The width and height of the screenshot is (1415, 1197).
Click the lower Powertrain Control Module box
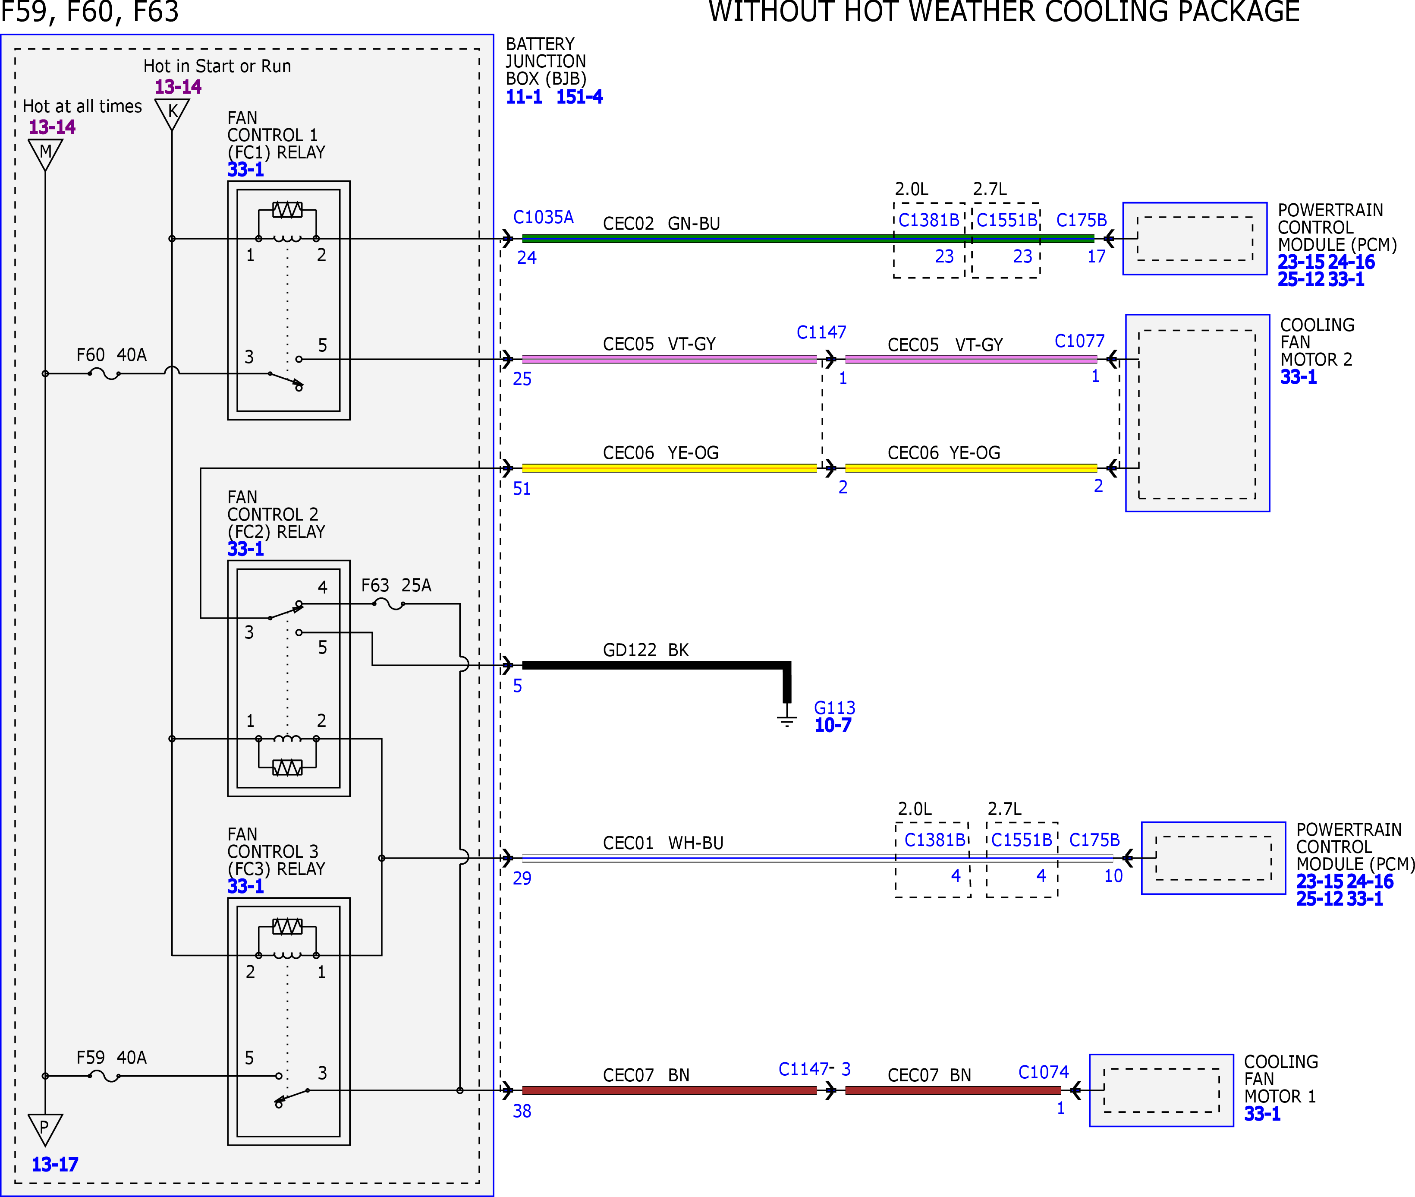pos(1214,859)
